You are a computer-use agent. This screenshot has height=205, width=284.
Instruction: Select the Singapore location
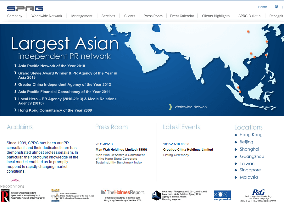(x=250, y=170)
